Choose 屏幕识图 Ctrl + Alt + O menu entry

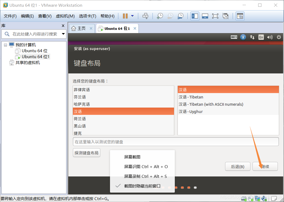(142, 167)
